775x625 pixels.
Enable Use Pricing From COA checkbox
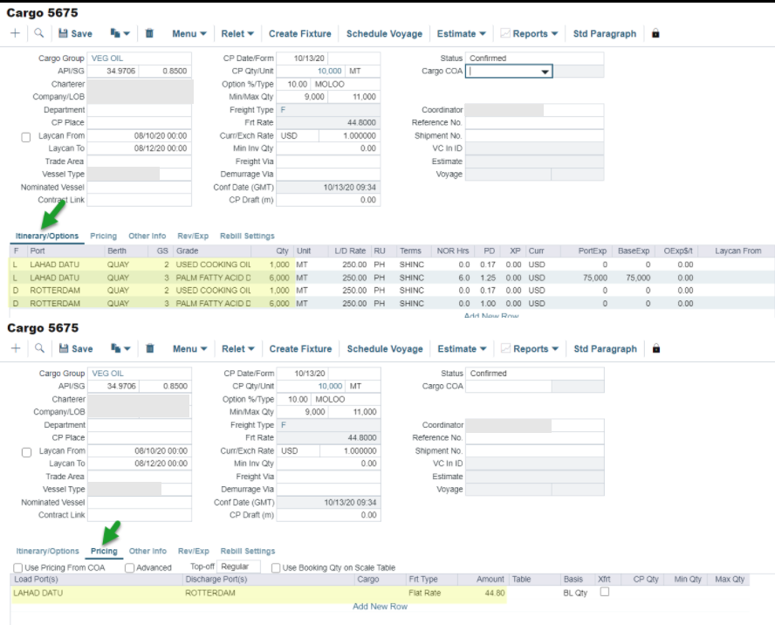[18, 568]
